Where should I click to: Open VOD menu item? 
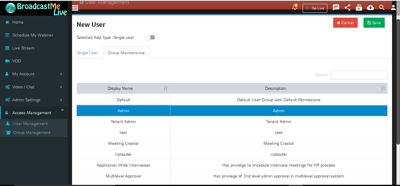pos(16,61)
